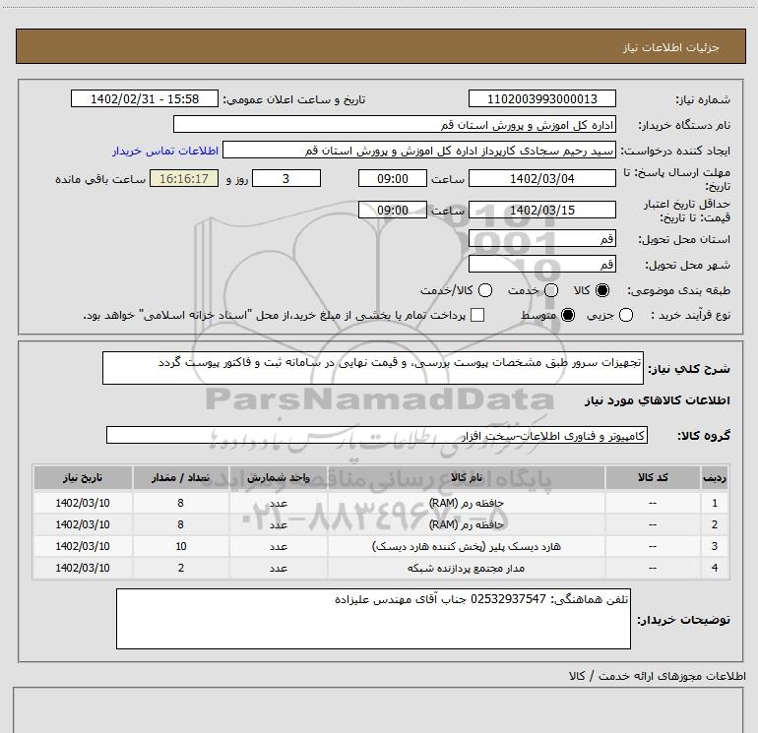This screenshot has width=758, height=733.
Task: Click the اطلاعات کالاهای مورد نیاز heading
Action: 658,400
